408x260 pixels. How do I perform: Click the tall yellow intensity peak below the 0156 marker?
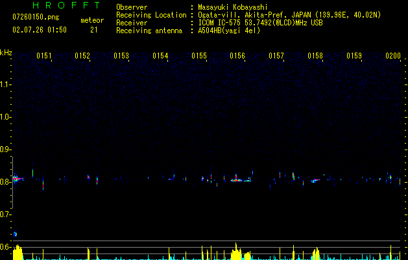tap(236, 252)
